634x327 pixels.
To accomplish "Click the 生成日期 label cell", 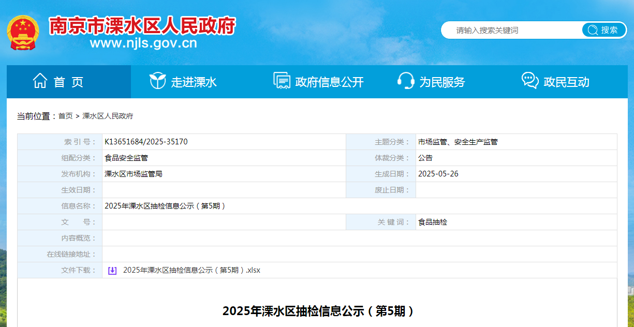I will (x=381, y=174).
